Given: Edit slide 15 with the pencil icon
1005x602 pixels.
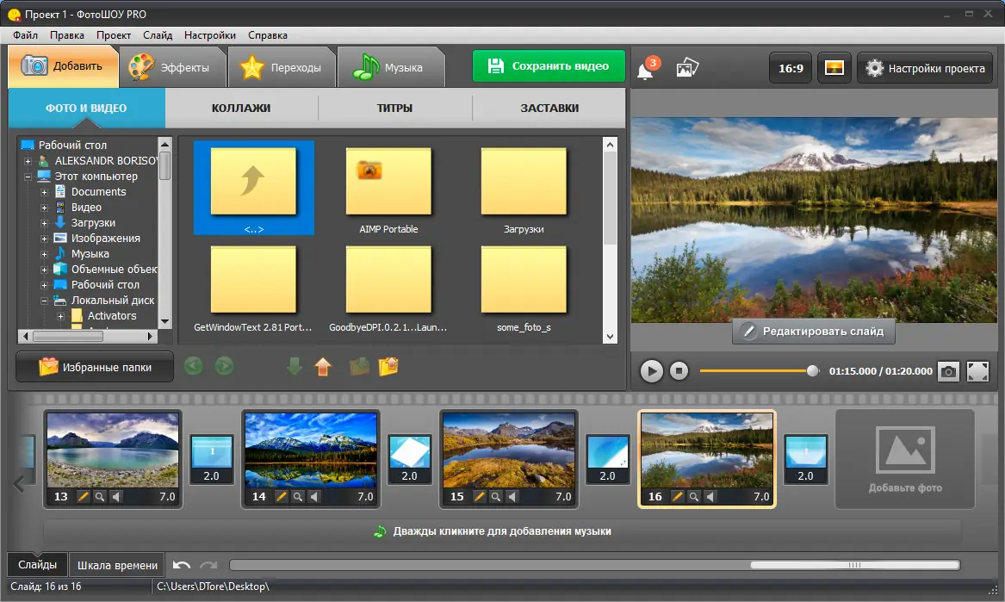Looking at the screenshot, I should pyautogui.click(x=479, y=496).
